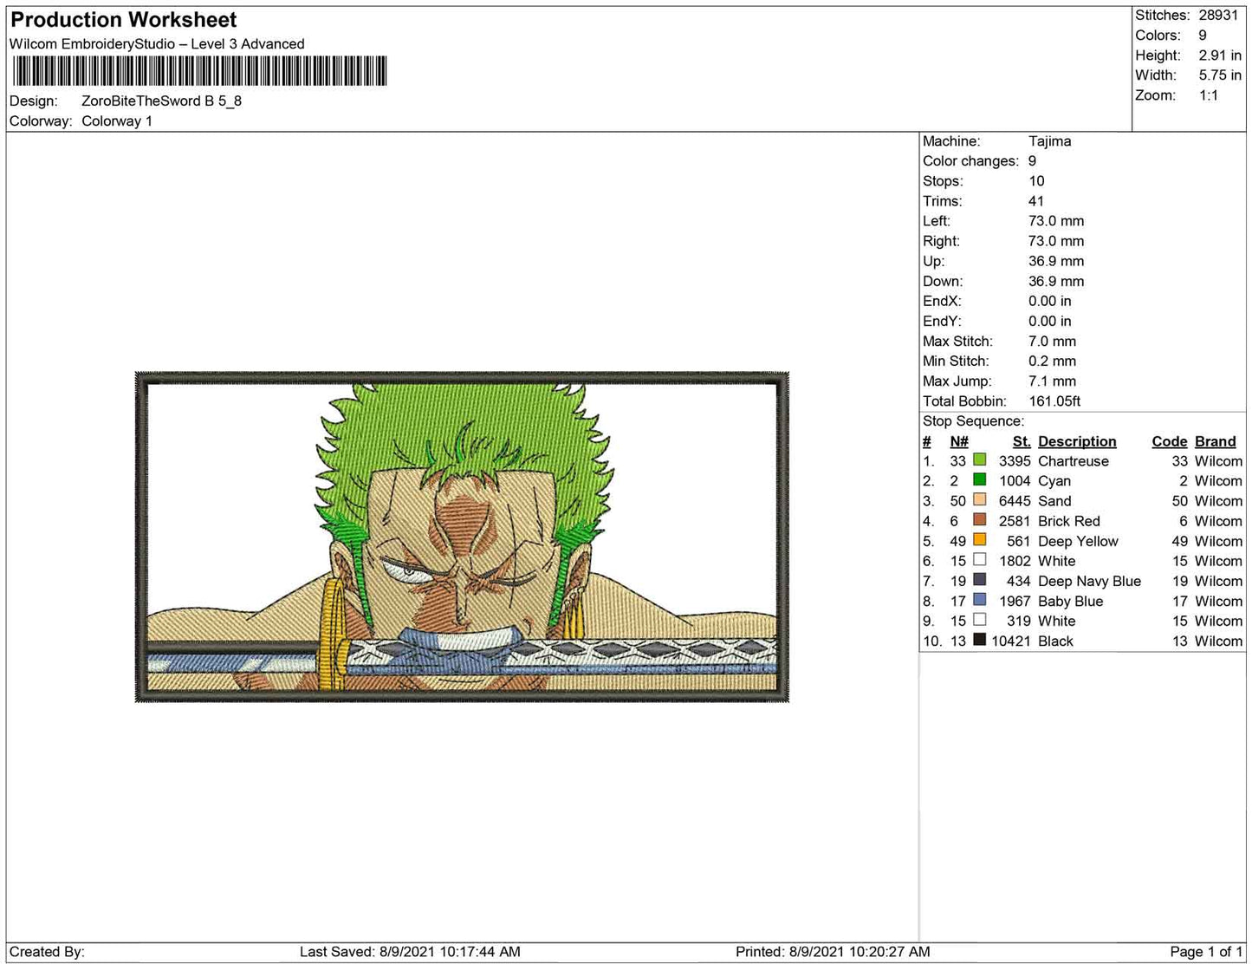The width and height of the screenshot is (1252, 964).
Task: Click the "Stop Sequence:" heading
Action: (973, 421)
